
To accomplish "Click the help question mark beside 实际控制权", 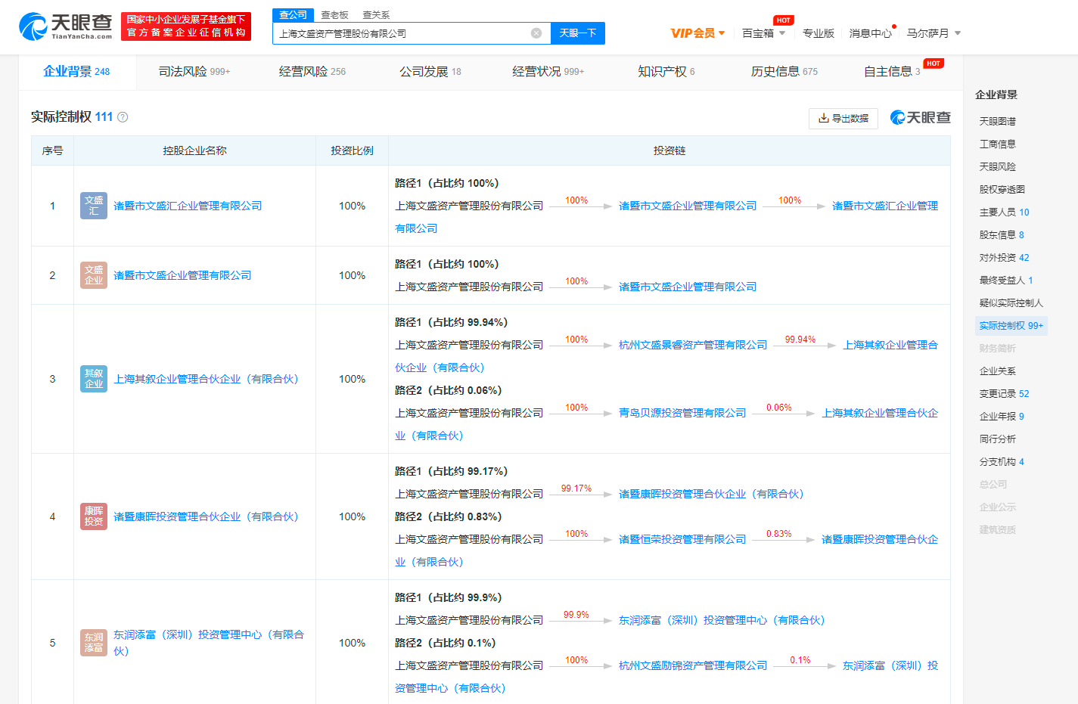I will pyautogui.click(x=123, y=117).
